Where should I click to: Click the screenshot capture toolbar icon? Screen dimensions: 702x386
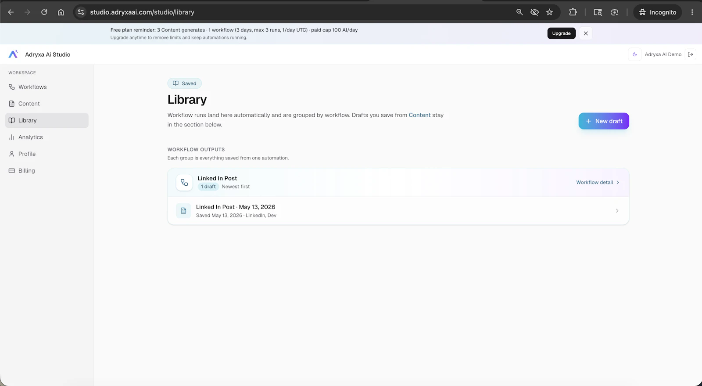614,12
